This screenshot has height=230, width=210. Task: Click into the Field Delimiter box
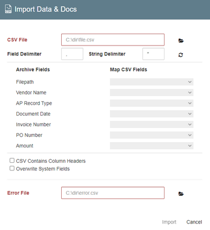pos(72,54)
